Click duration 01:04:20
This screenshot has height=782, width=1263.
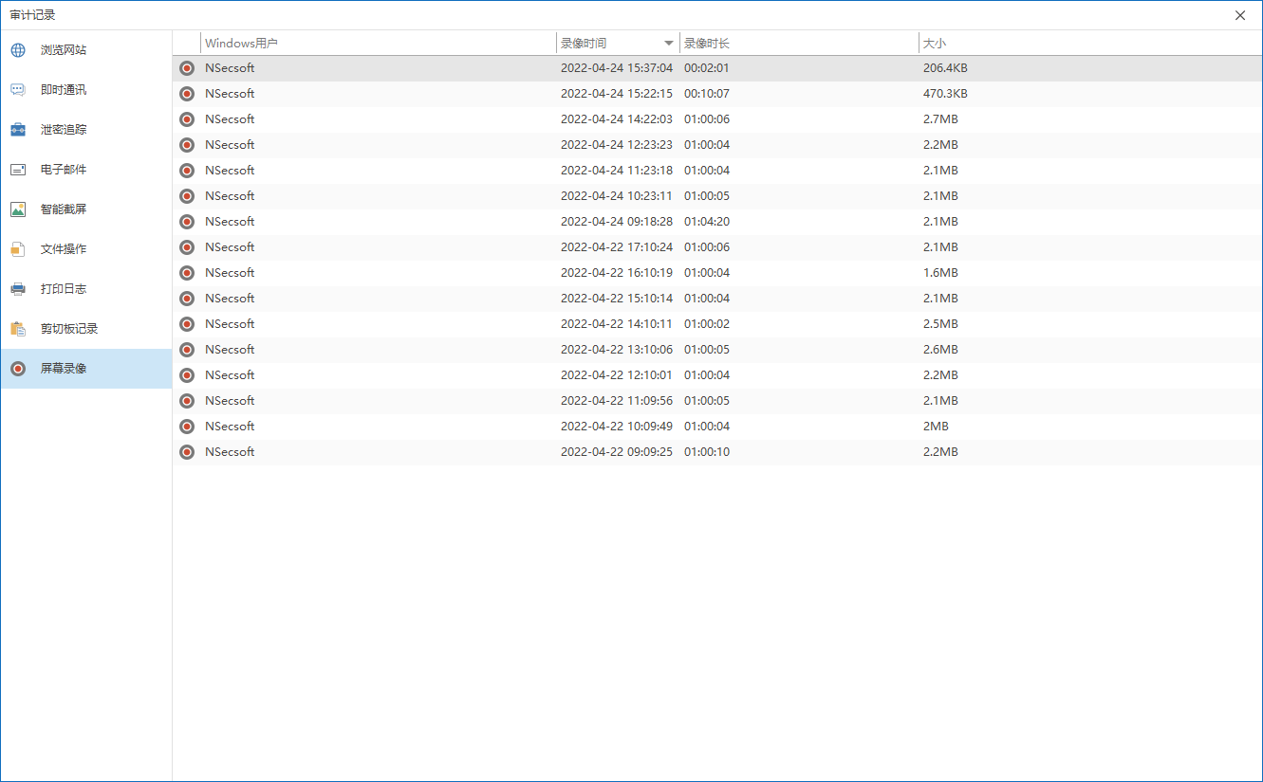tap(707, 222)
